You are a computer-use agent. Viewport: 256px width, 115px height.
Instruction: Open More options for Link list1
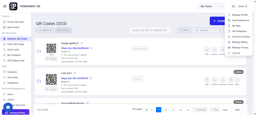237,80
